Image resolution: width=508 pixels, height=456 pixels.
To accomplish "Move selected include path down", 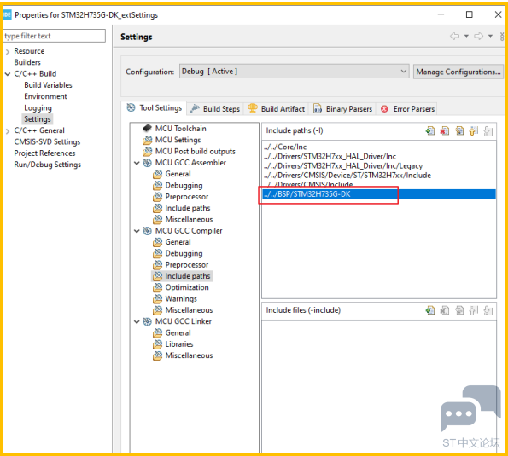I will tap(488, 131).
